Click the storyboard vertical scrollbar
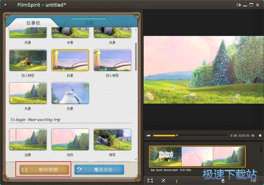This screenshot has height=185, width=264. click(136, 56)
